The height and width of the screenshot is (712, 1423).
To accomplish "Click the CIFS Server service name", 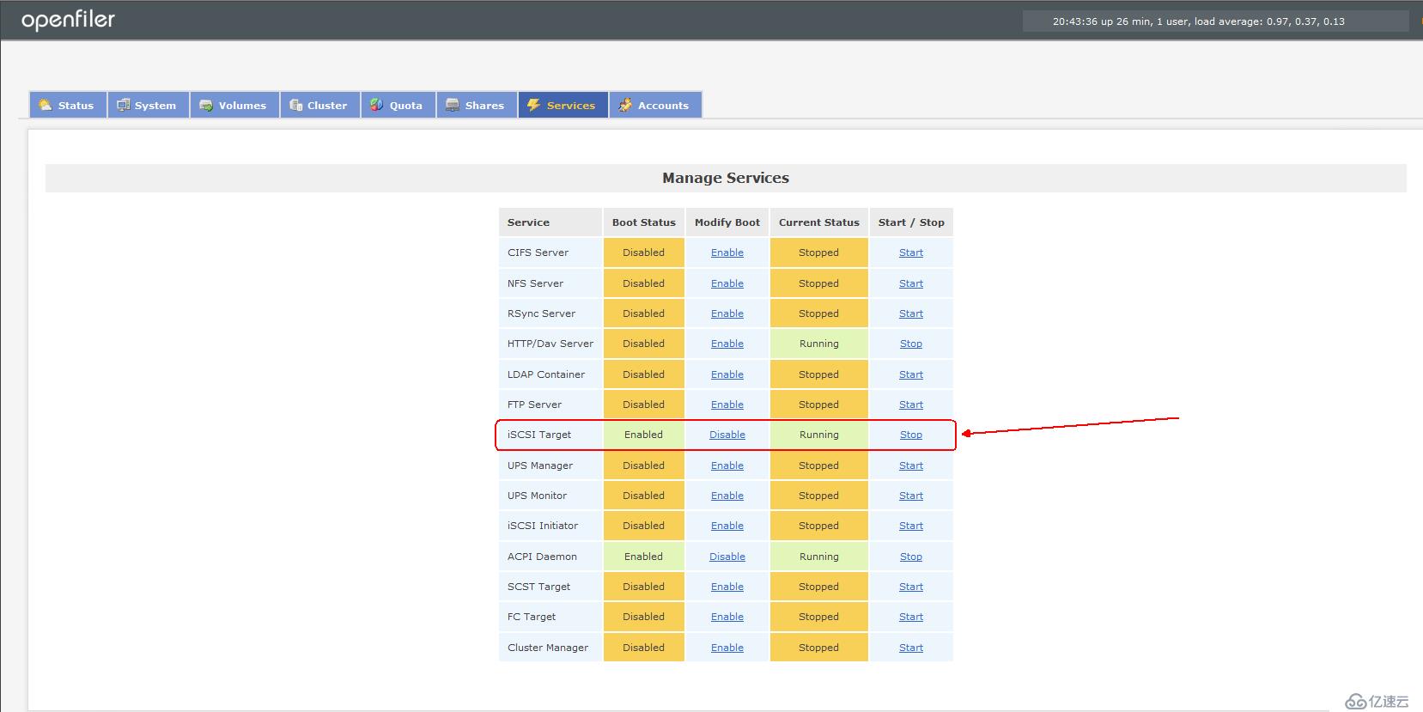I will click(538, 253).
